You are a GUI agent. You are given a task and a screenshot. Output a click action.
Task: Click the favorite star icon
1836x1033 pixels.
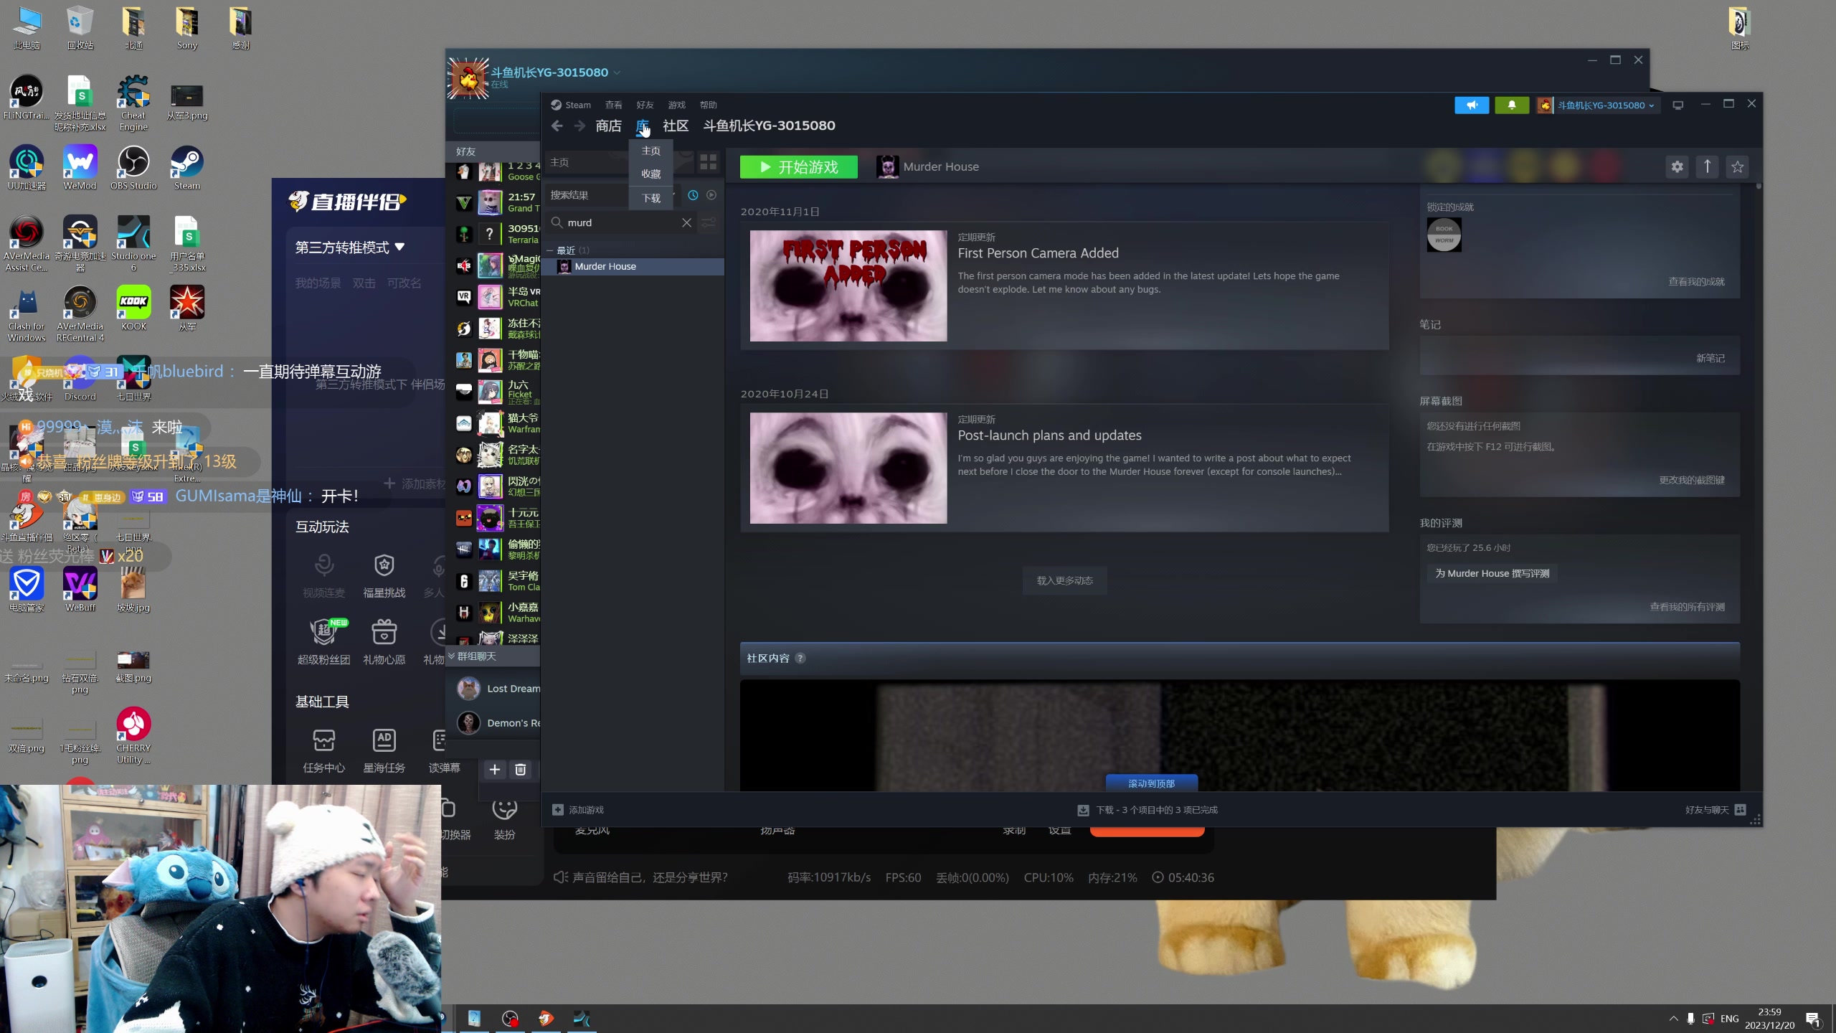(x=1737, y=167)
